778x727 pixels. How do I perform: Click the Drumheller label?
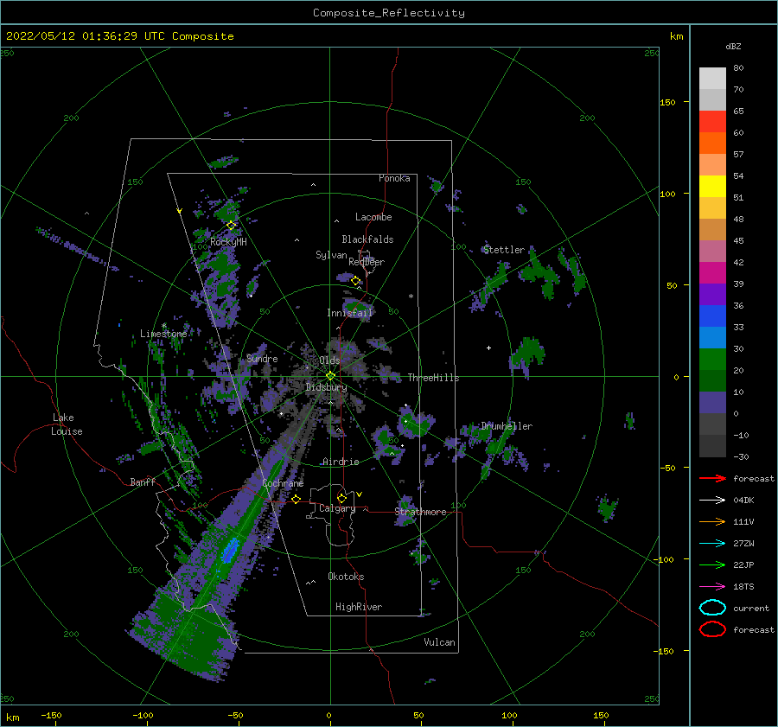tap(507, 426)
